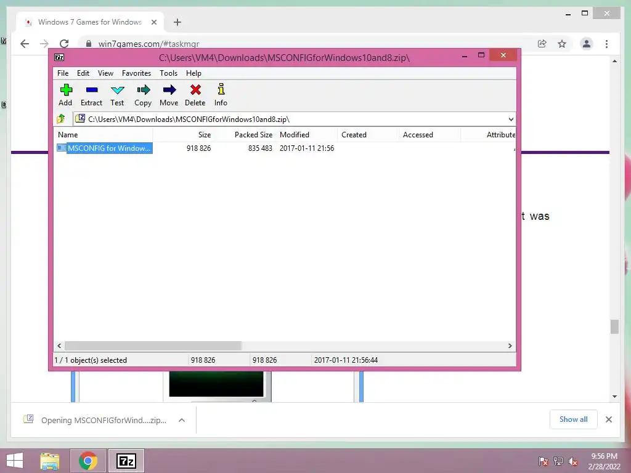Image resolution: width=631 pixels, height=473 pixels.
Task: Click the MSCONFIG file icon in the list
Action: 61,148
